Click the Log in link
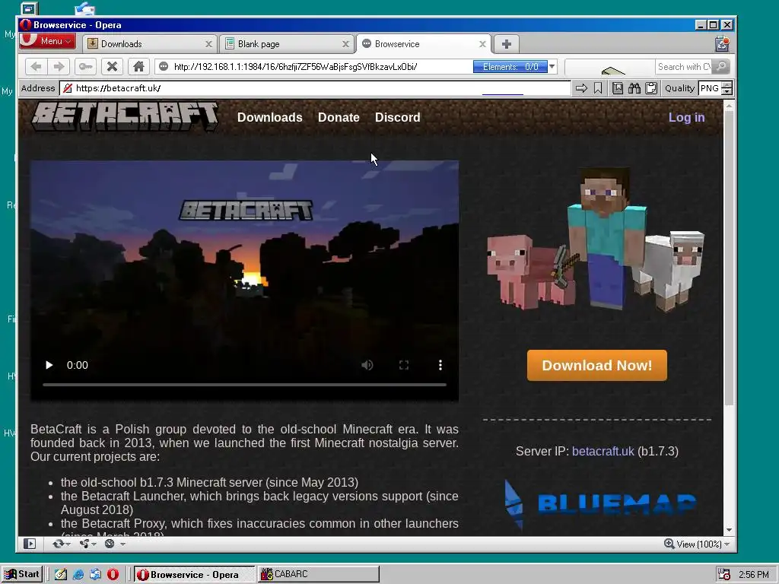 click(687, 117)
